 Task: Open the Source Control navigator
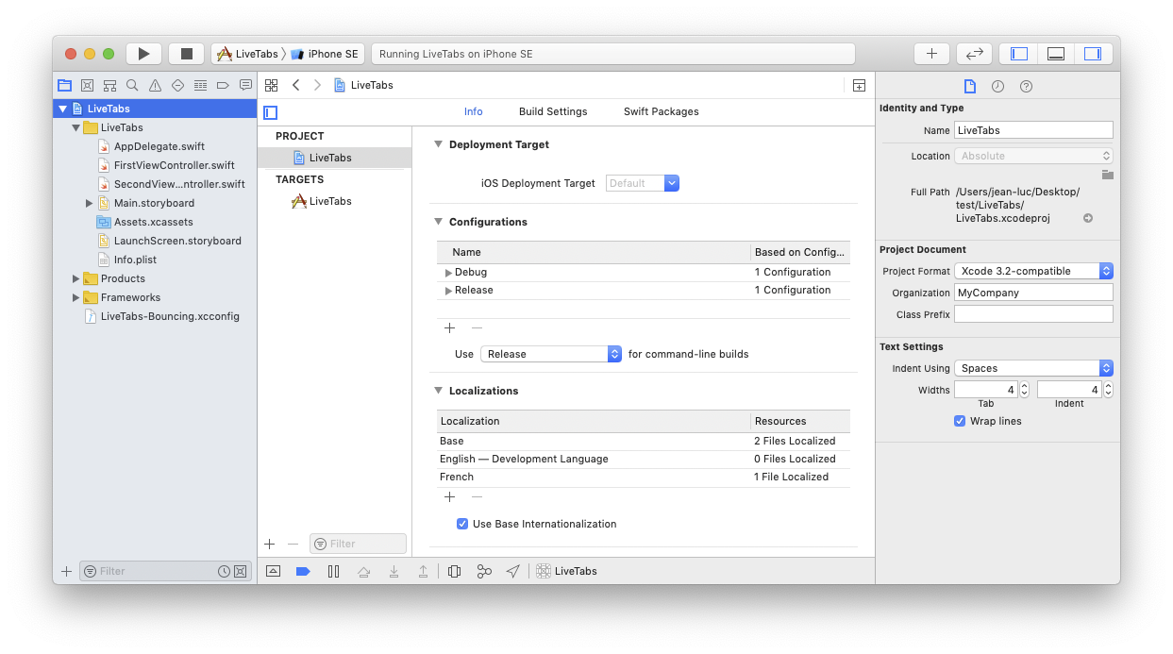87,85
